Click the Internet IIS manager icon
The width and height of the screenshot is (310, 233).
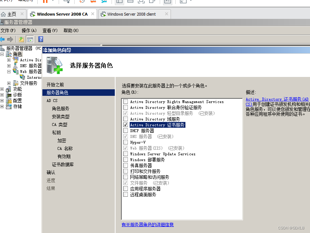[22, 77]
